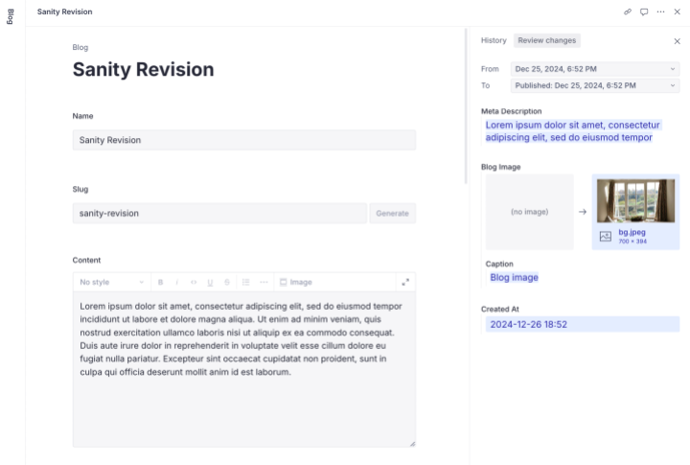The height and width of the screenshot is (465, 690).
Task: Expand the From revision date dropdown
Action: click(x=594, y=69)
